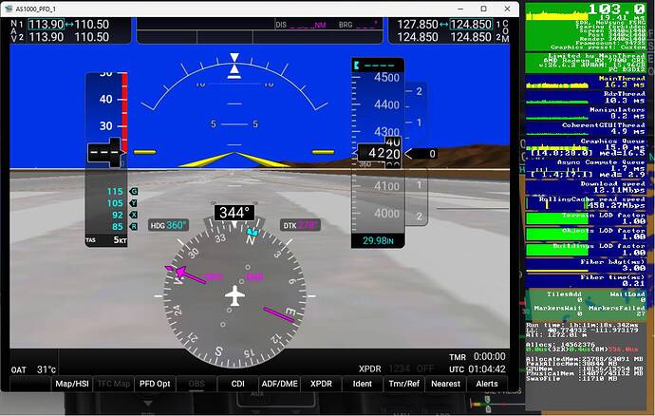Open the ADF/DME softkey

click(279, 384)
